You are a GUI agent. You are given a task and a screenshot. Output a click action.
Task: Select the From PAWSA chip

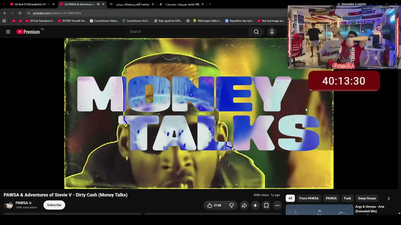click(x=309, y=198)
